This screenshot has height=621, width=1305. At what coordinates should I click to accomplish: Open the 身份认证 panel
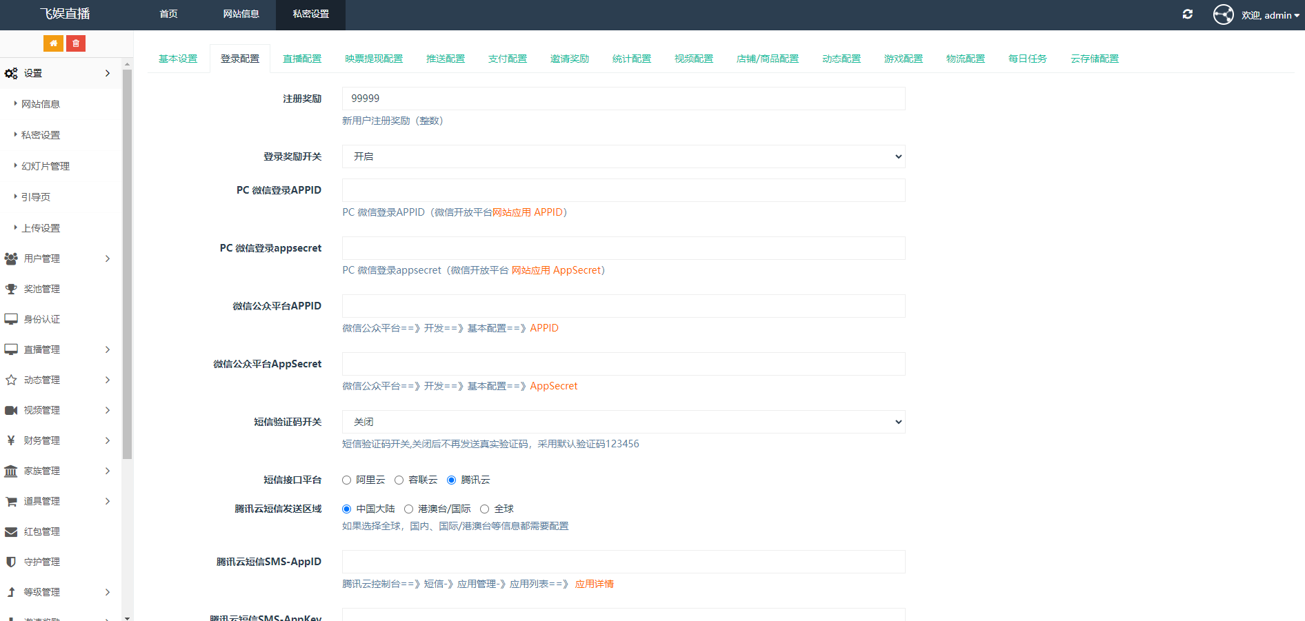(x=42, y=319)
